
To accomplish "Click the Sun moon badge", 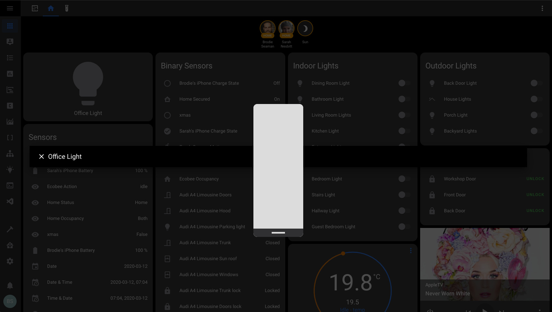I will 305,29.
